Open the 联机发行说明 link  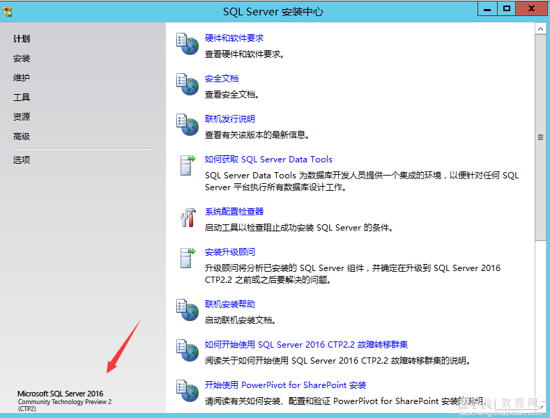230,118
